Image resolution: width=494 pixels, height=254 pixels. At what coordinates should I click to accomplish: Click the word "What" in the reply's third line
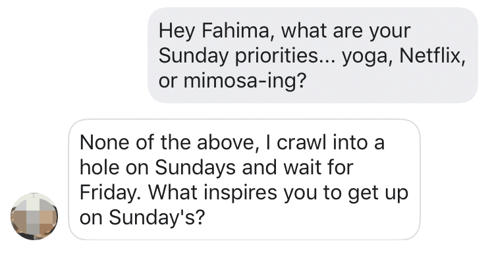pyautogui.click(x=173, y=192)
